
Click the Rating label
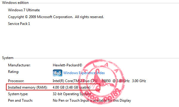click(13, 72)
